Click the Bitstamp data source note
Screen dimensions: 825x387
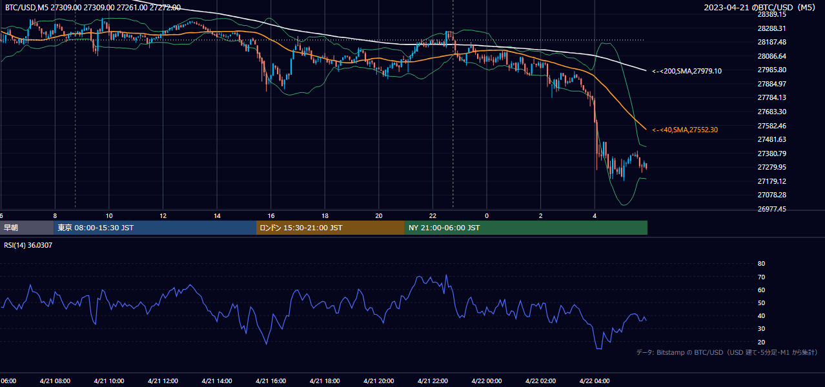point(727,352)
